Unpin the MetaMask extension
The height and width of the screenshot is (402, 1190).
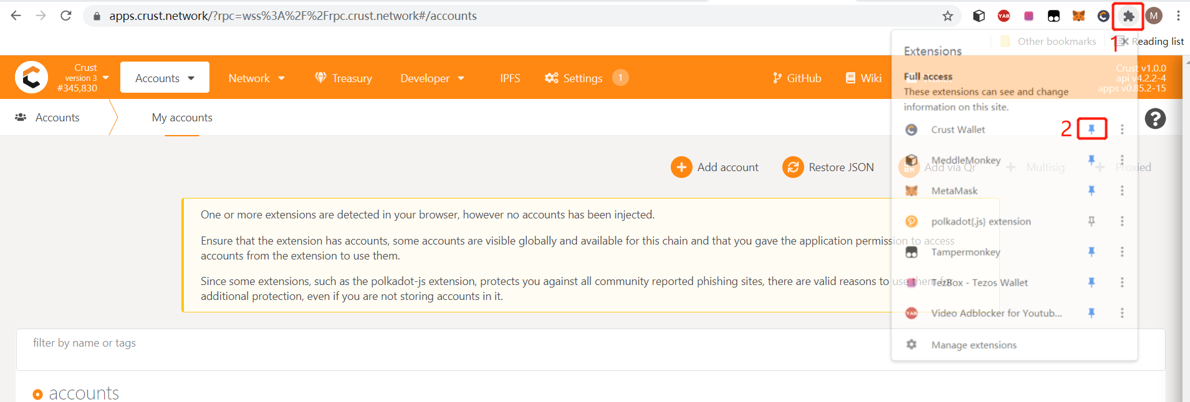click(x=1092, y=190)
